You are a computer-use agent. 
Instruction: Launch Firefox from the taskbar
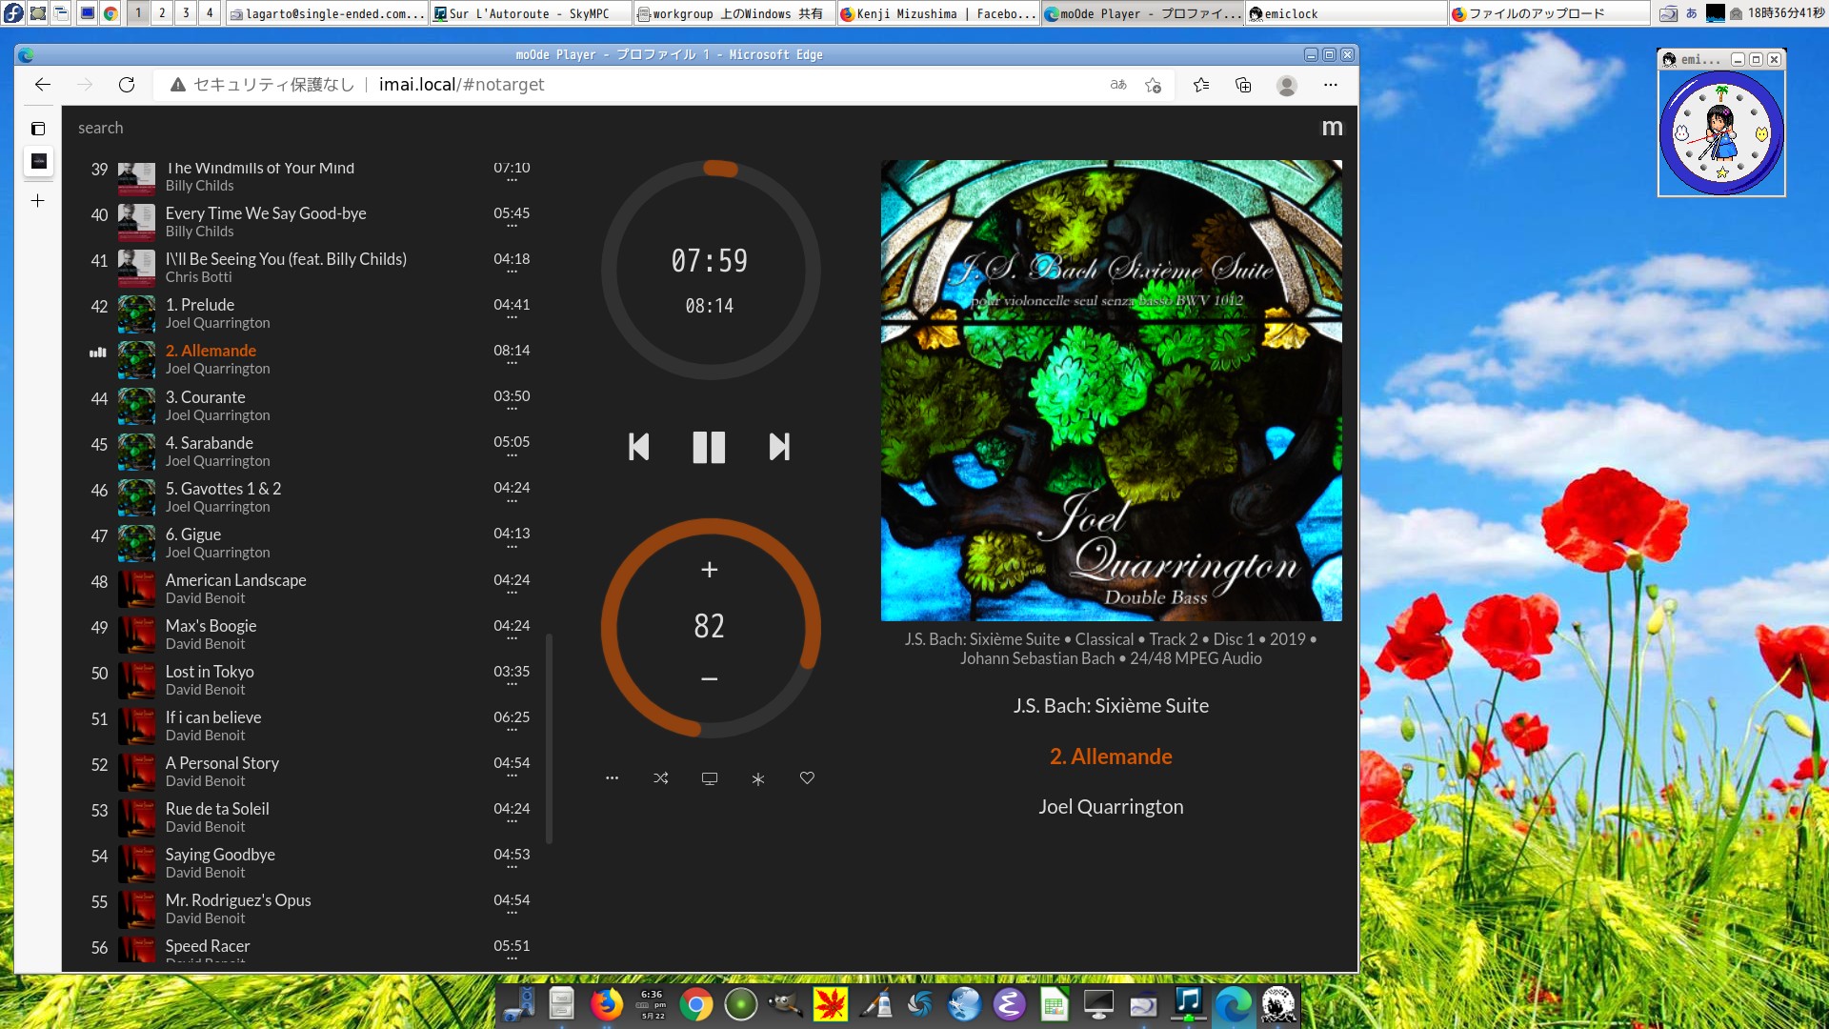coord(607,1004)
